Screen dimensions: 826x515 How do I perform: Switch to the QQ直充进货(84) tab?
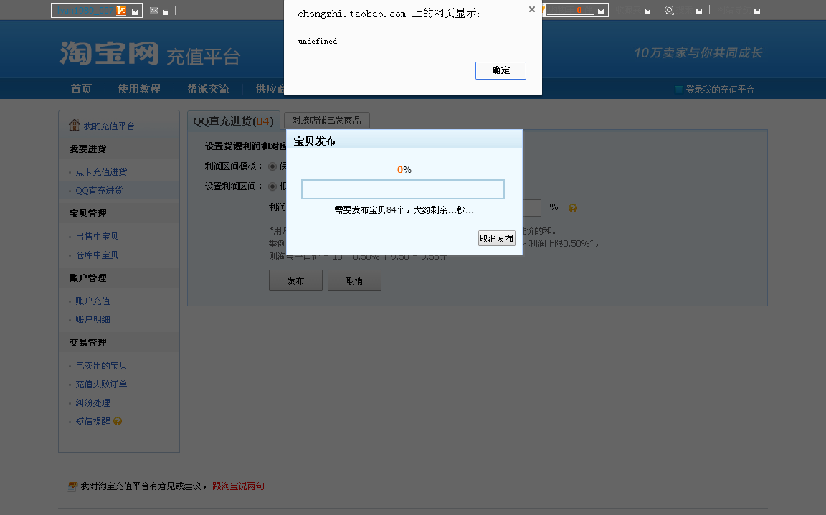click(x=233, y=121)
